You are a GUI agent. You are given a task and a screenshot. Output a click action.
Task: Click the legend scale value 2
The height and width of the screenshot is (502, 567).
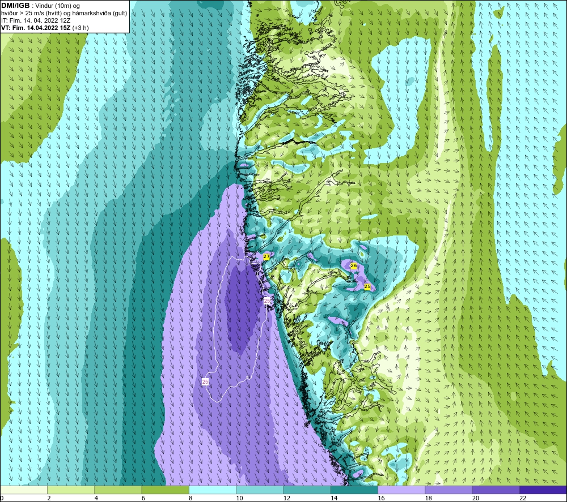49,498
